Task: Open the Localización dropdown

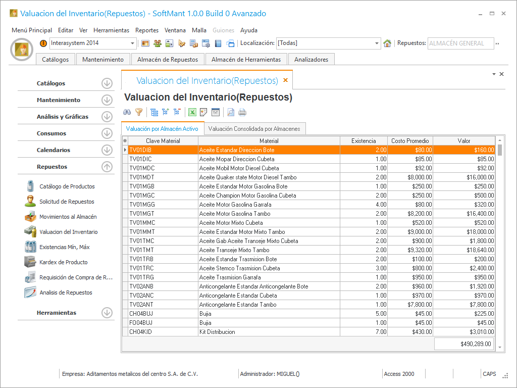Action: [377, 43]
